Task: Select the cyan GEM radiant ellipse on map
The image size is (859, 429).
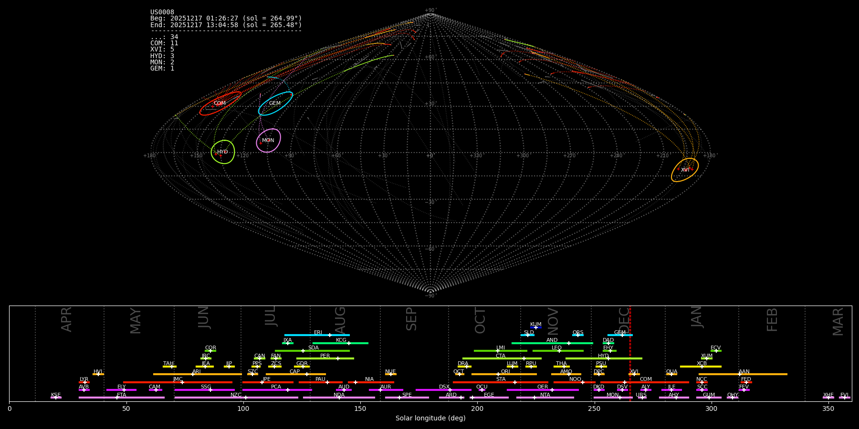Action: click(x=275, y=103)
